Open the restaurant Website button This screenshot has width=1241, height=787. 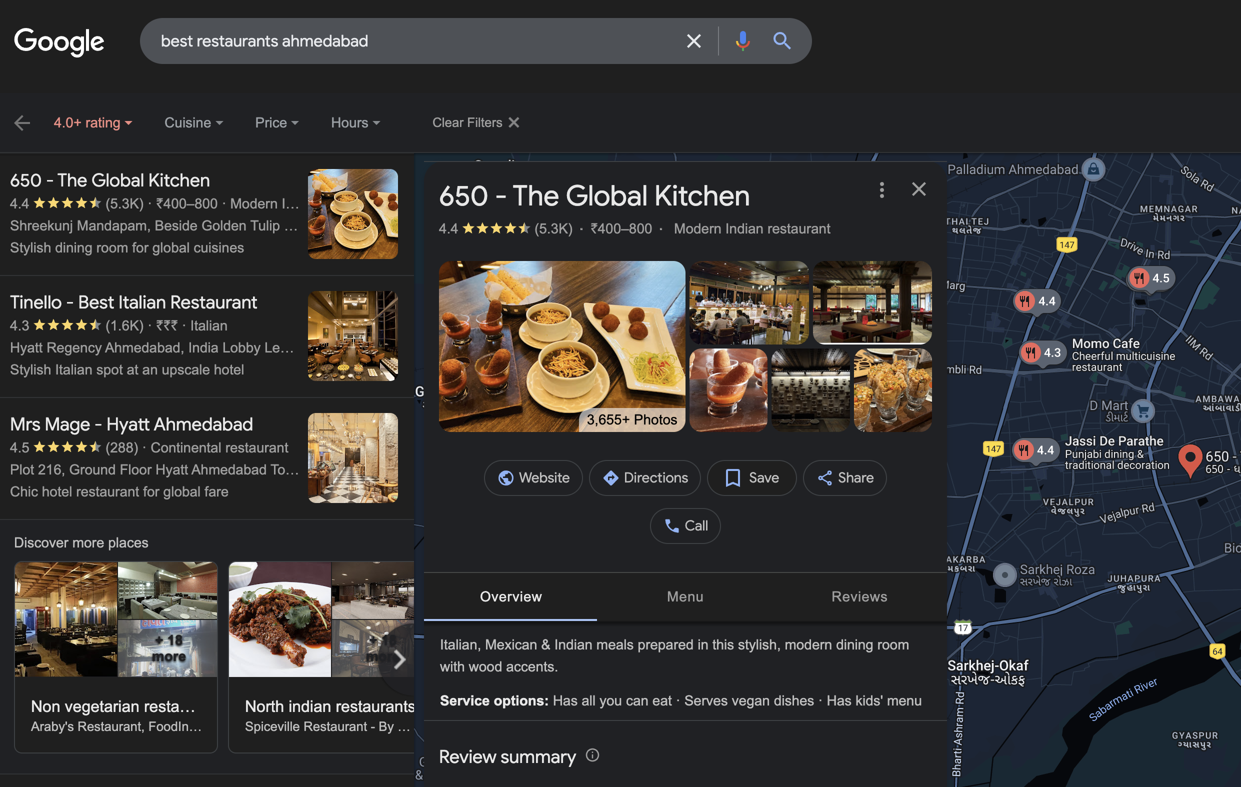[533, 478]
